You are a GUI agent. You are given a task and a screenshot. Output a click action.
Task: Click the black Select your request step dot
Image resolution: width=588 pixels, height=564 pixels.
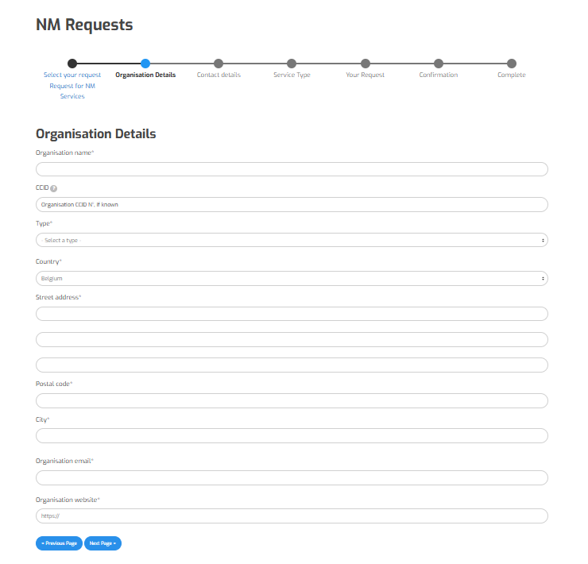click(x=72, y=64)
